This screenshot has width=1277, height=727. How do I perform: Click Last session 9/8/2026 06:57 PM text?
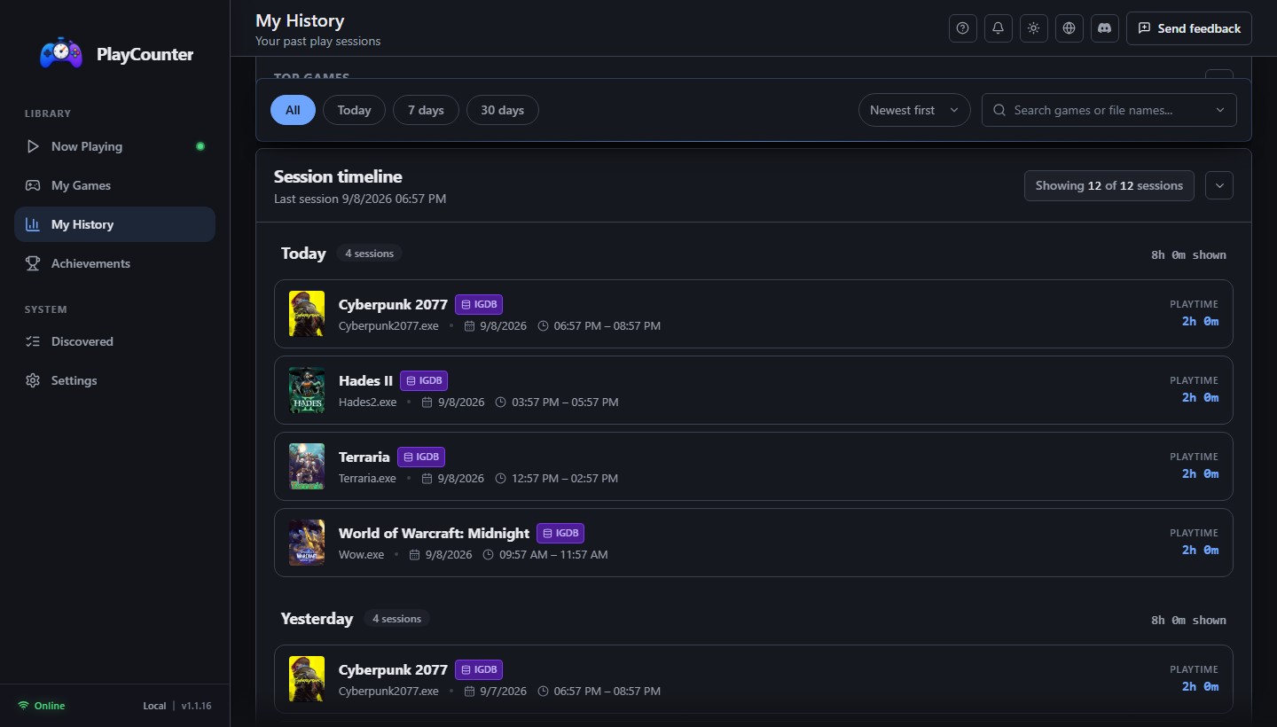[x=360, y=199]
